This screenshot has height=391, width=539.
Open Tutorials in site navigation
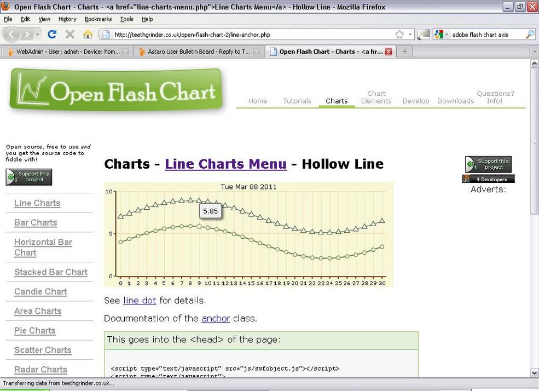pos(297,101)
